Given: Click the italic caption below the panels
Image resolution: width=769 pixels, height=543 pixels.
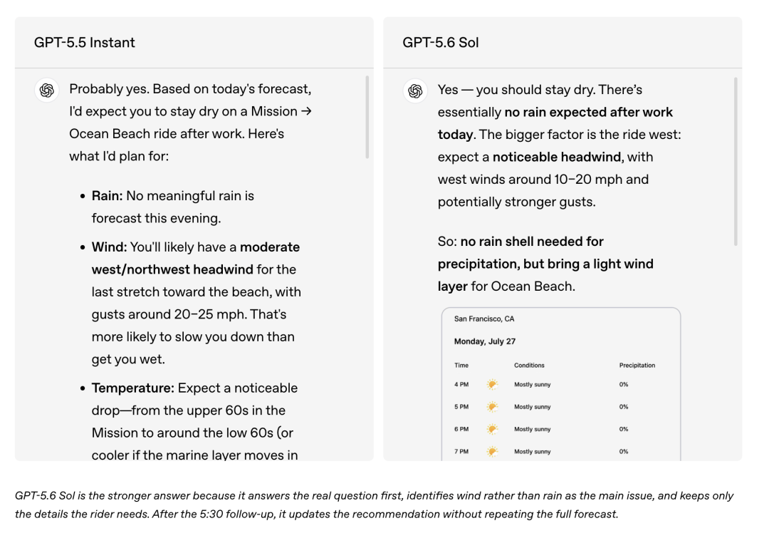Looking at the screenshot, I should tap(375, 505).
